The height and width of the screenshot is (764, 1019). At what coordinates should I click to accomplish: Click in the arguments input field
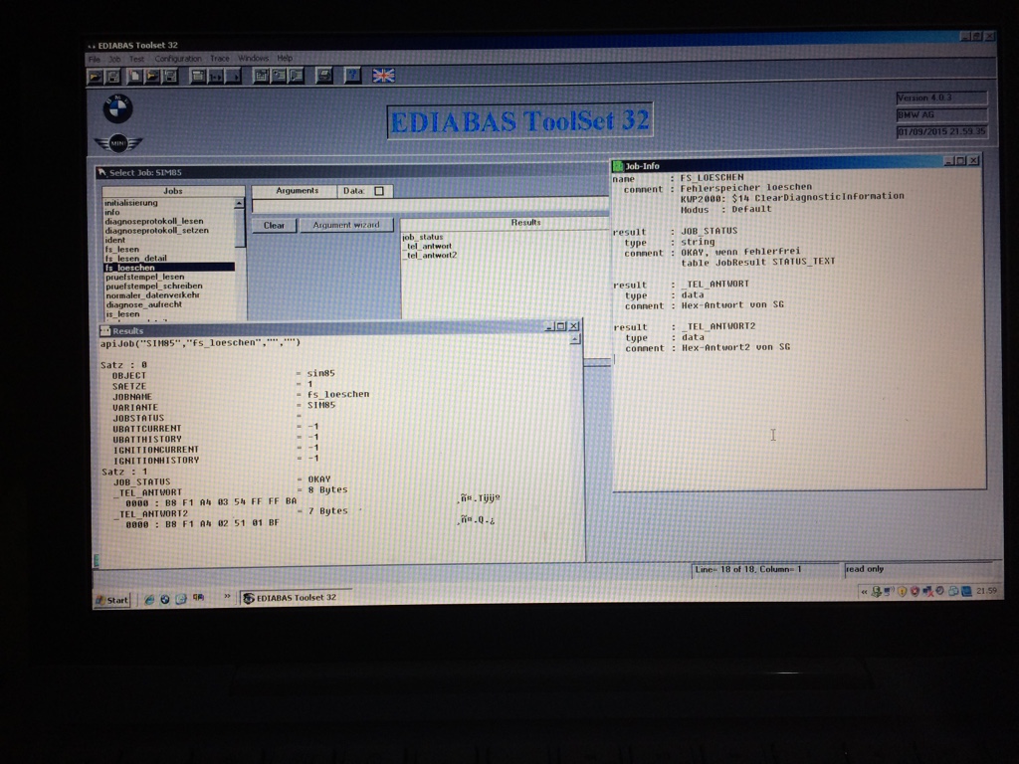click(430, 207)
